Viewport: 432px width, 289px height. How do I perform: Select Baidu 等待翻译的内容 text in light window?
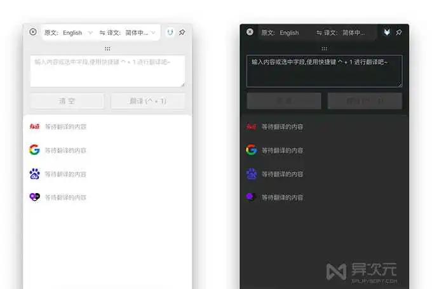coord(65,174)
